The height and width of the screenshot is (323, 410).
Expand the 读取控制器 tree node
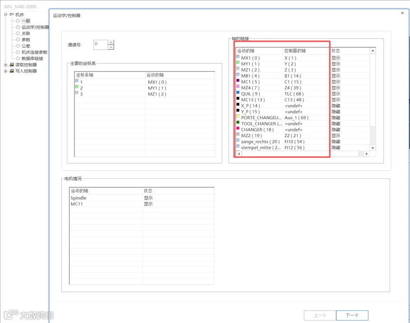tap(6, 65)
